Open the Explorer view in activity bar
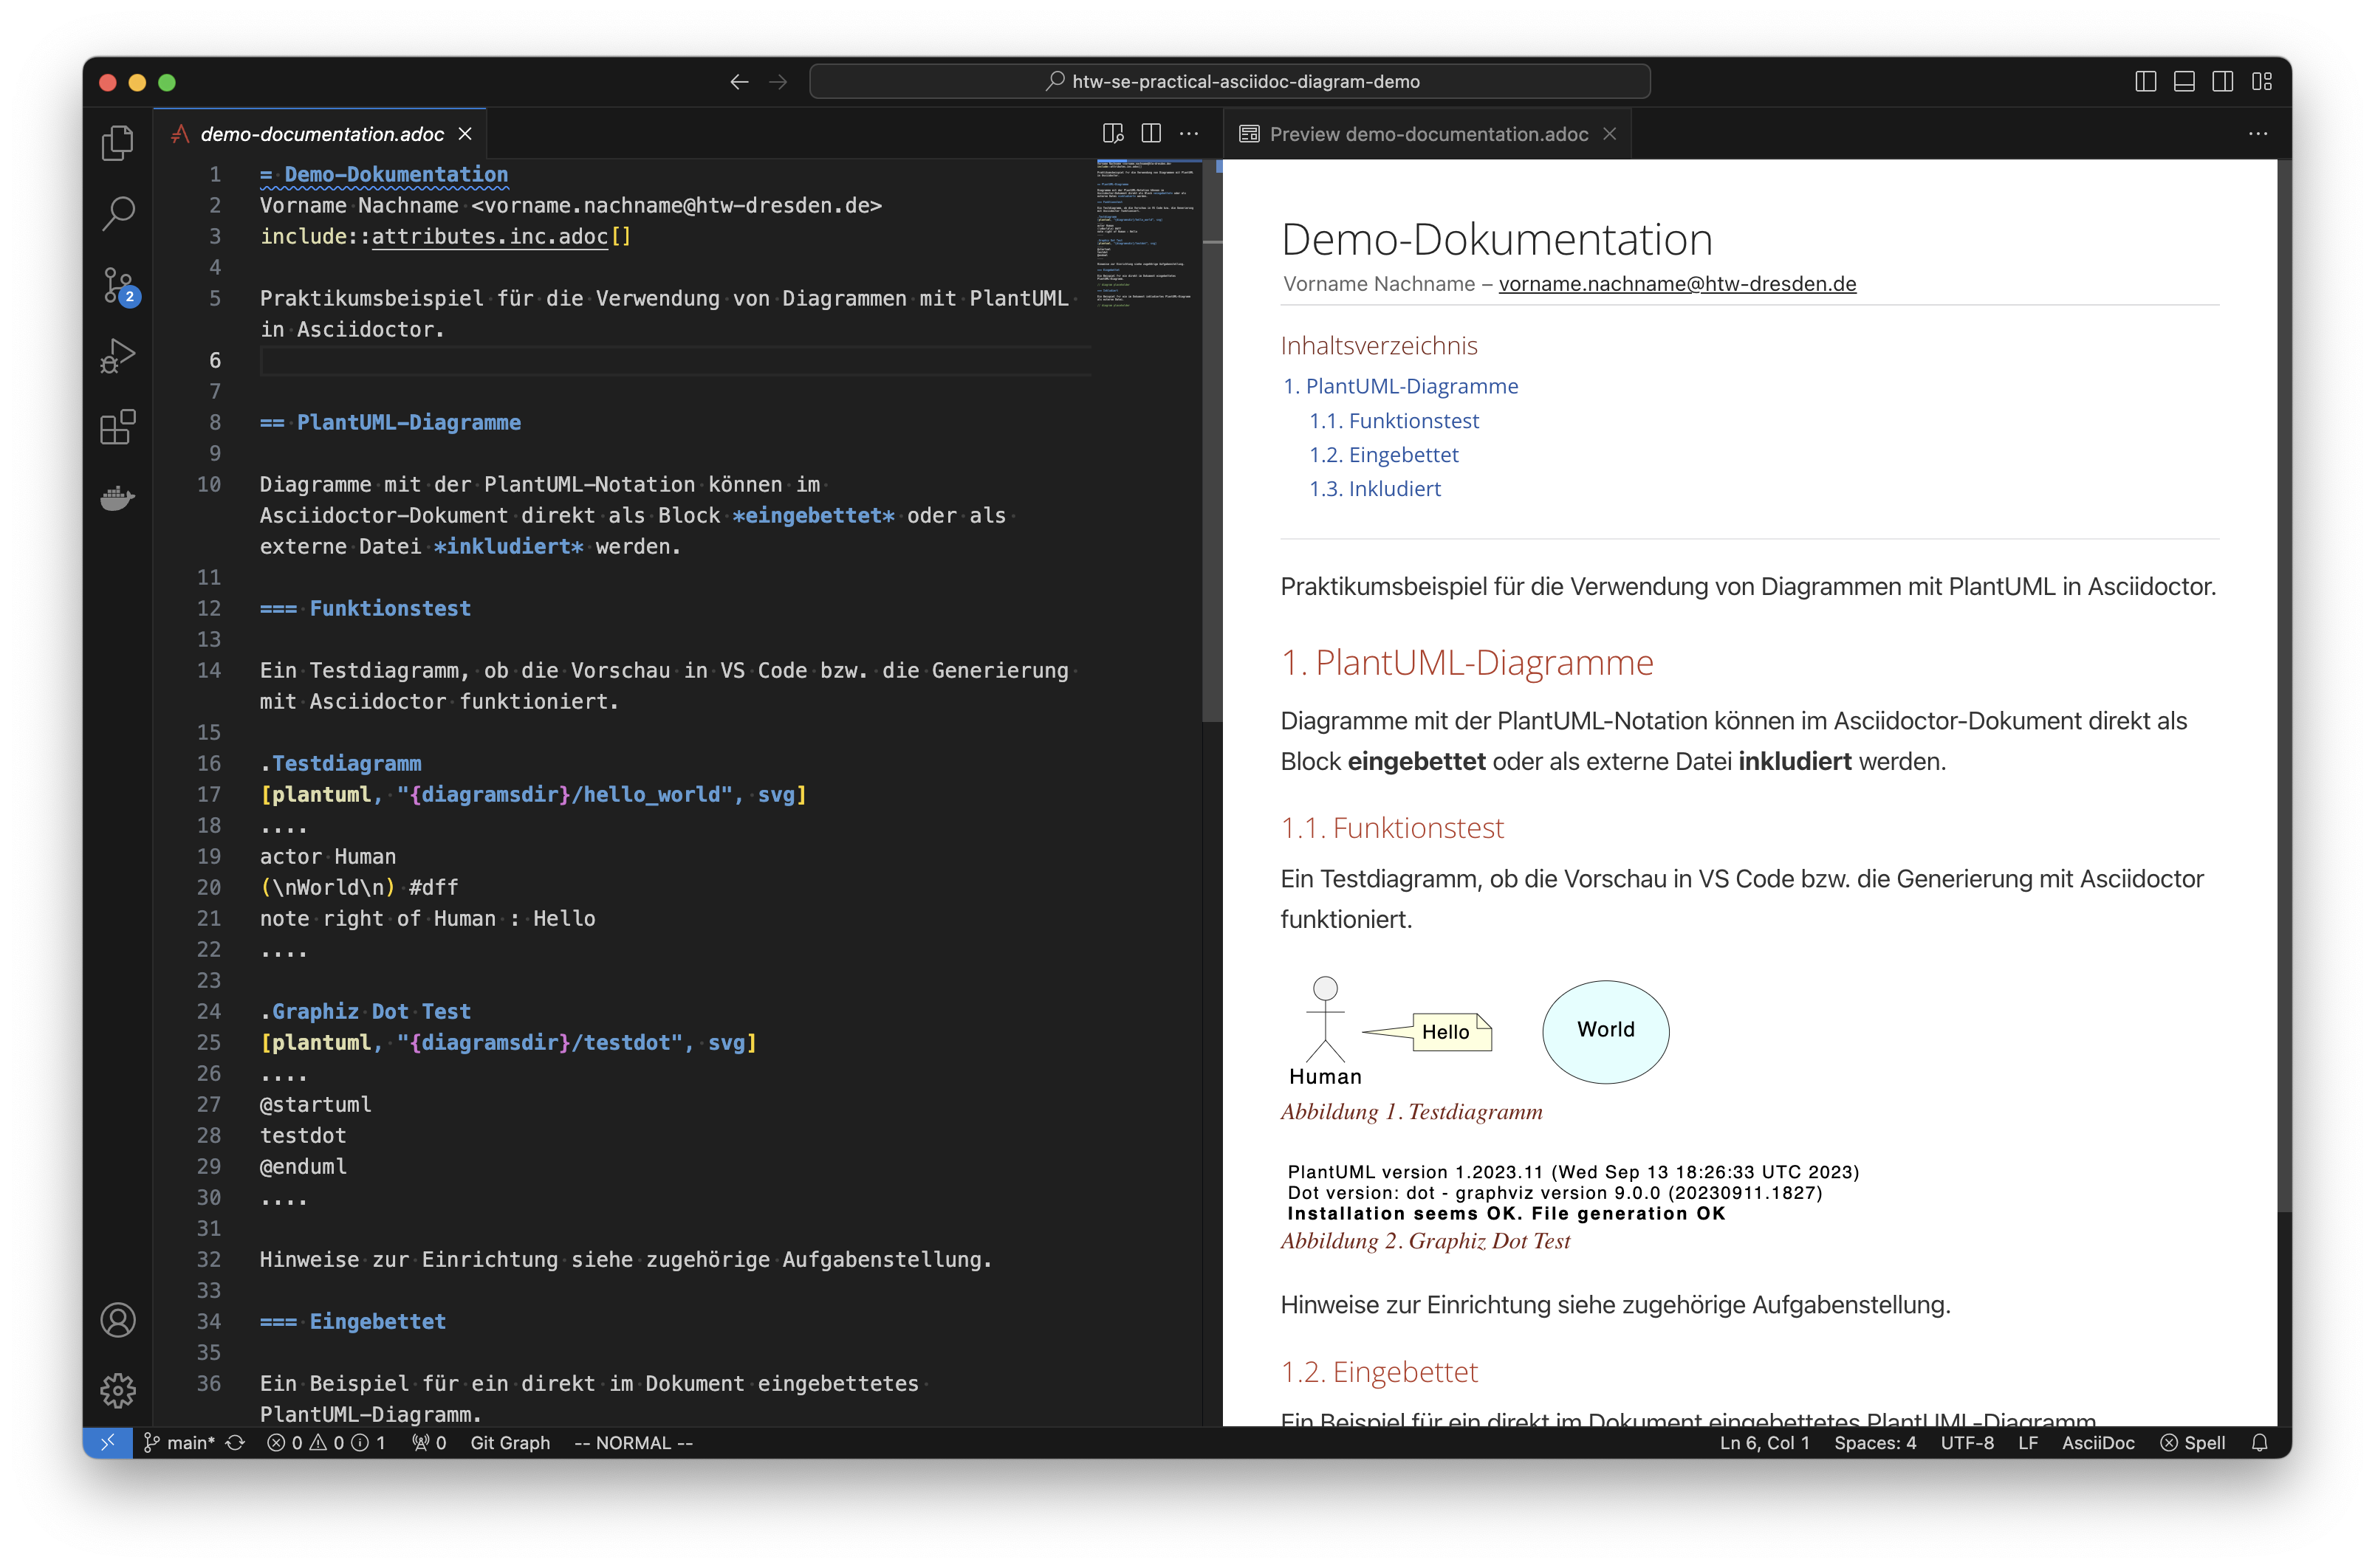Viewport: 2375px width, 1568px height. [x=117, y=143]
